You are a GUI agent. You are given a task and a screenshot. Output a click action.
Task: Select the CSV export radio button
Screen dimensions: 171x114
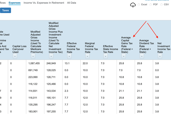click(x=161, y=5)
